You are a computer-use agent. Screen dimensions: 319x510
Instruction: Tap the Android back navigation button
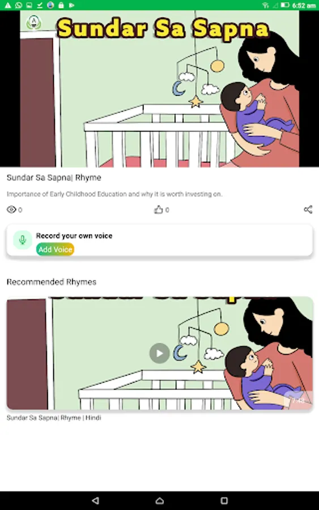pos(95,500)
